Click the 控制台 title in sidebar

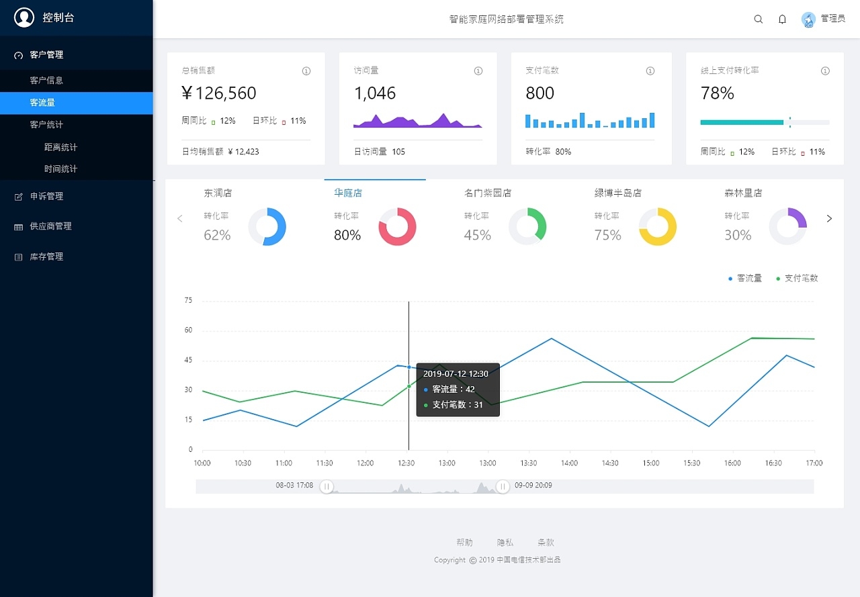point(58,18)
